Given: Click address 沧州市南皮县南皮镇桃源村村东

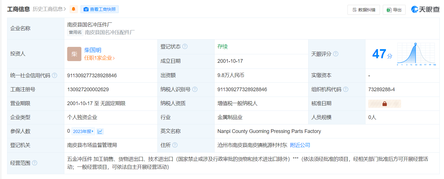Looking at the screenshot, I should point(252,145).
